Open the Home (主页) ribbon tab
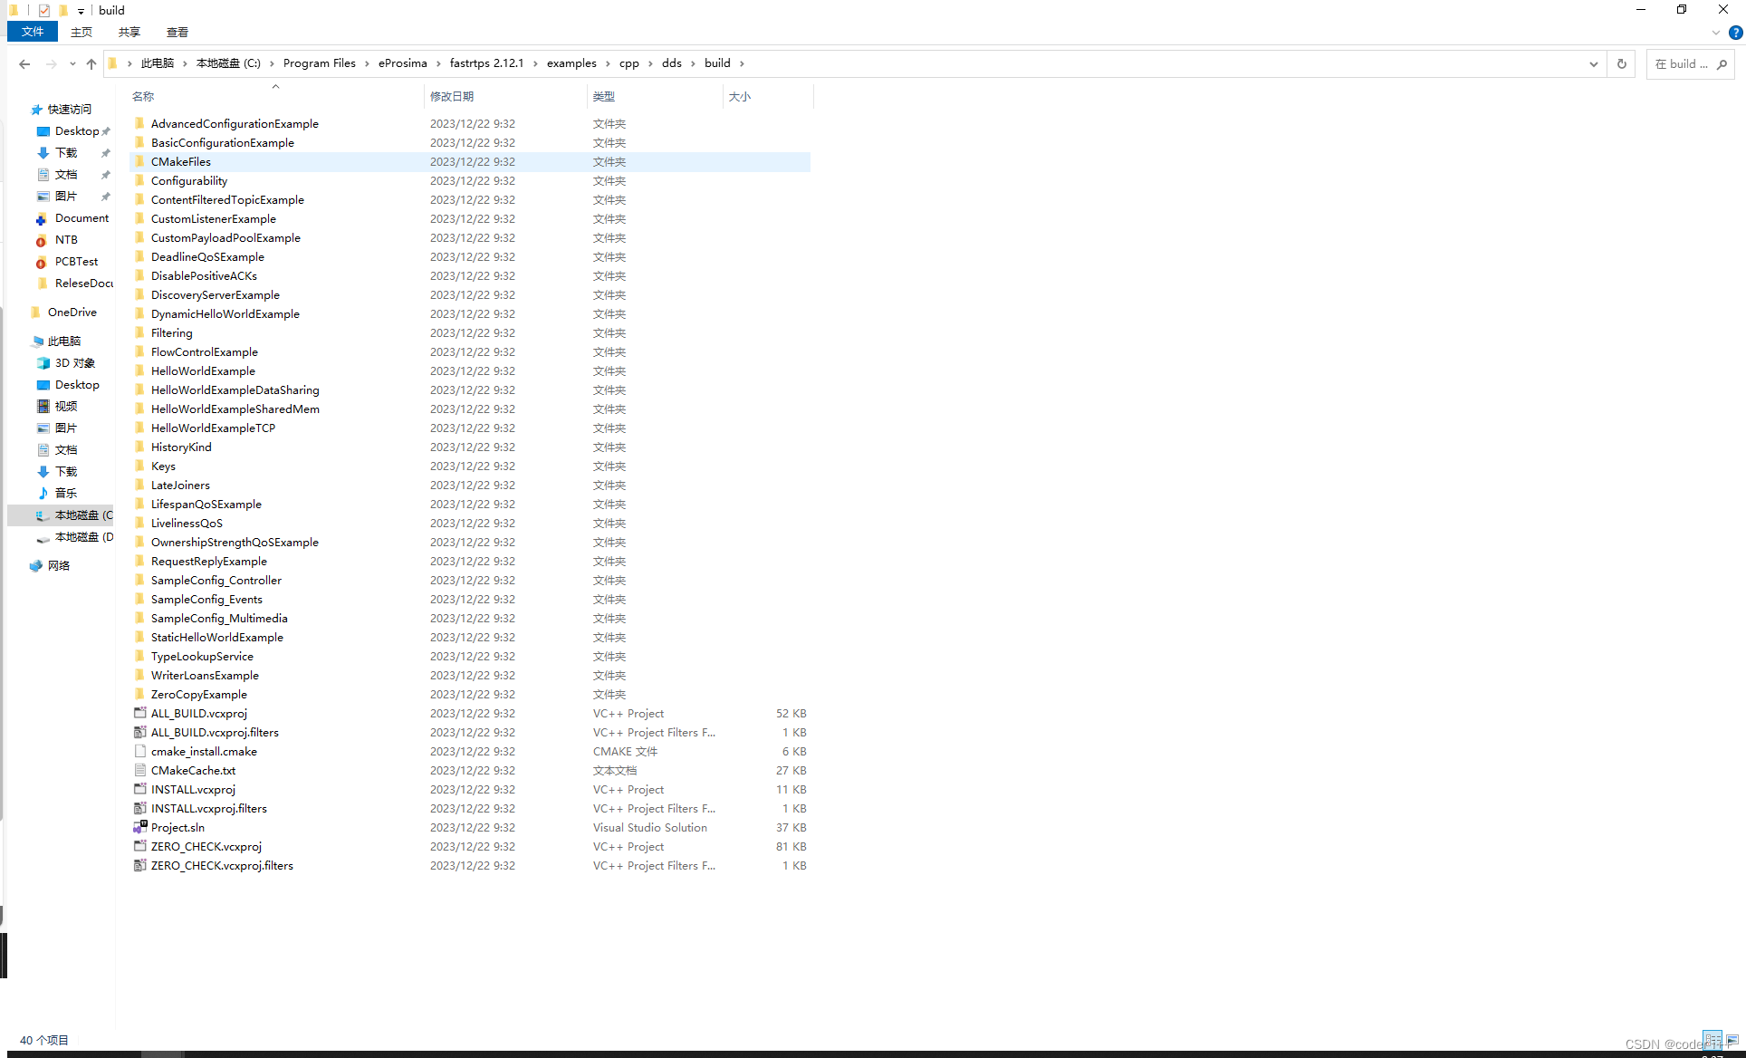 (82, 32)
